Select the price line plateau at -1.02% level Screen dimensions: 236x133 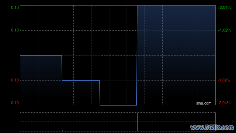pyautogui.click(x=81, y=80)
